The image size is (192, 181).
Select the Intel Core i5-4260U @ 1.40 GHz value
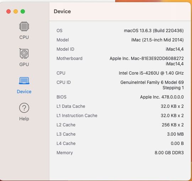point(151,73)
